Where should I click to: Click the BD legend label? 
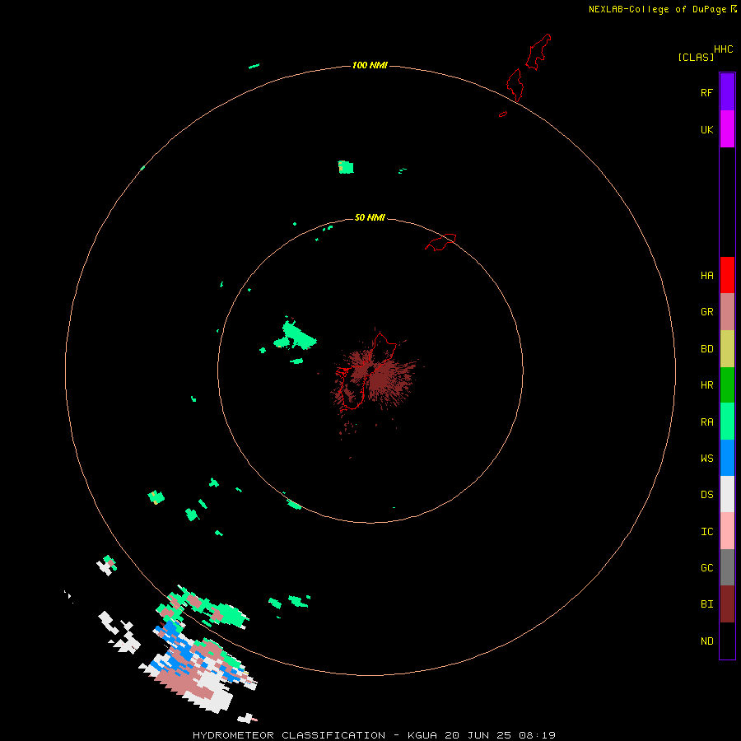[x=706, y=349]
